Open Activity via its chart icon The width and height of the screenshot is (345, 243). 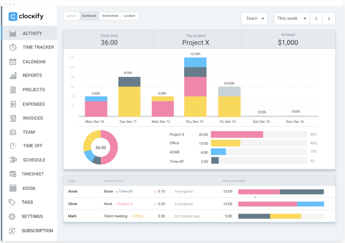[x=13, y=33]
